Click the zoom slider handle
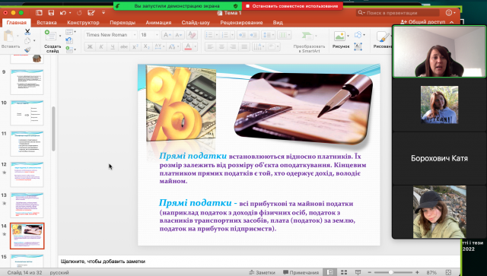 (390, 272)
